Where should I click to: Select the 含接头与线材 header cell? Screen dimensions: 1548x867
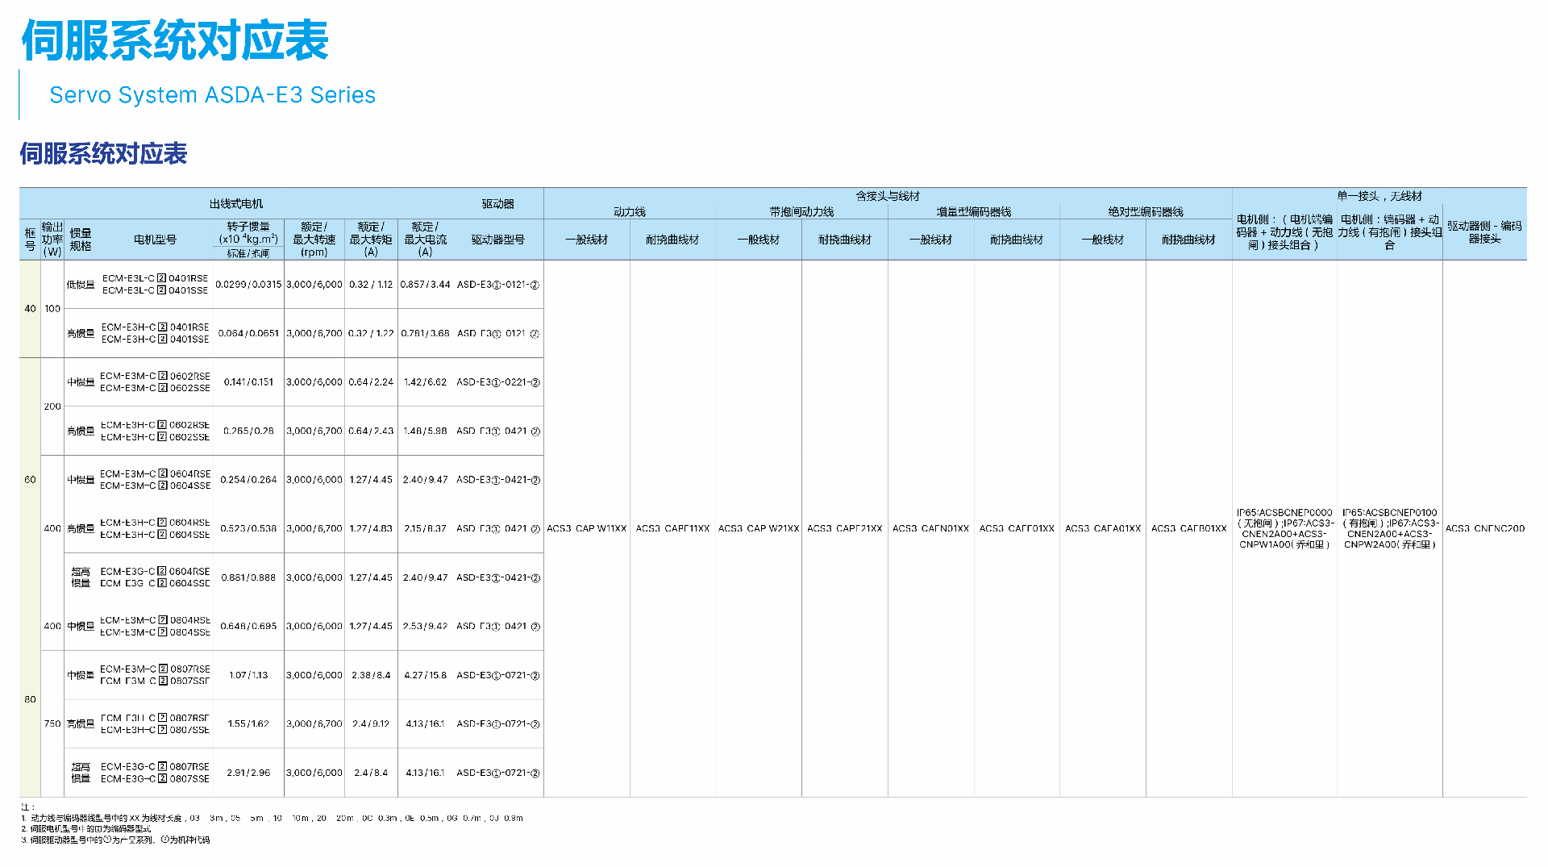coord(887,196)
